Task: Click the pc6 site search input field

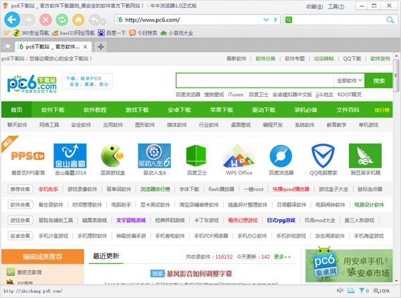Action: (254, 80)
